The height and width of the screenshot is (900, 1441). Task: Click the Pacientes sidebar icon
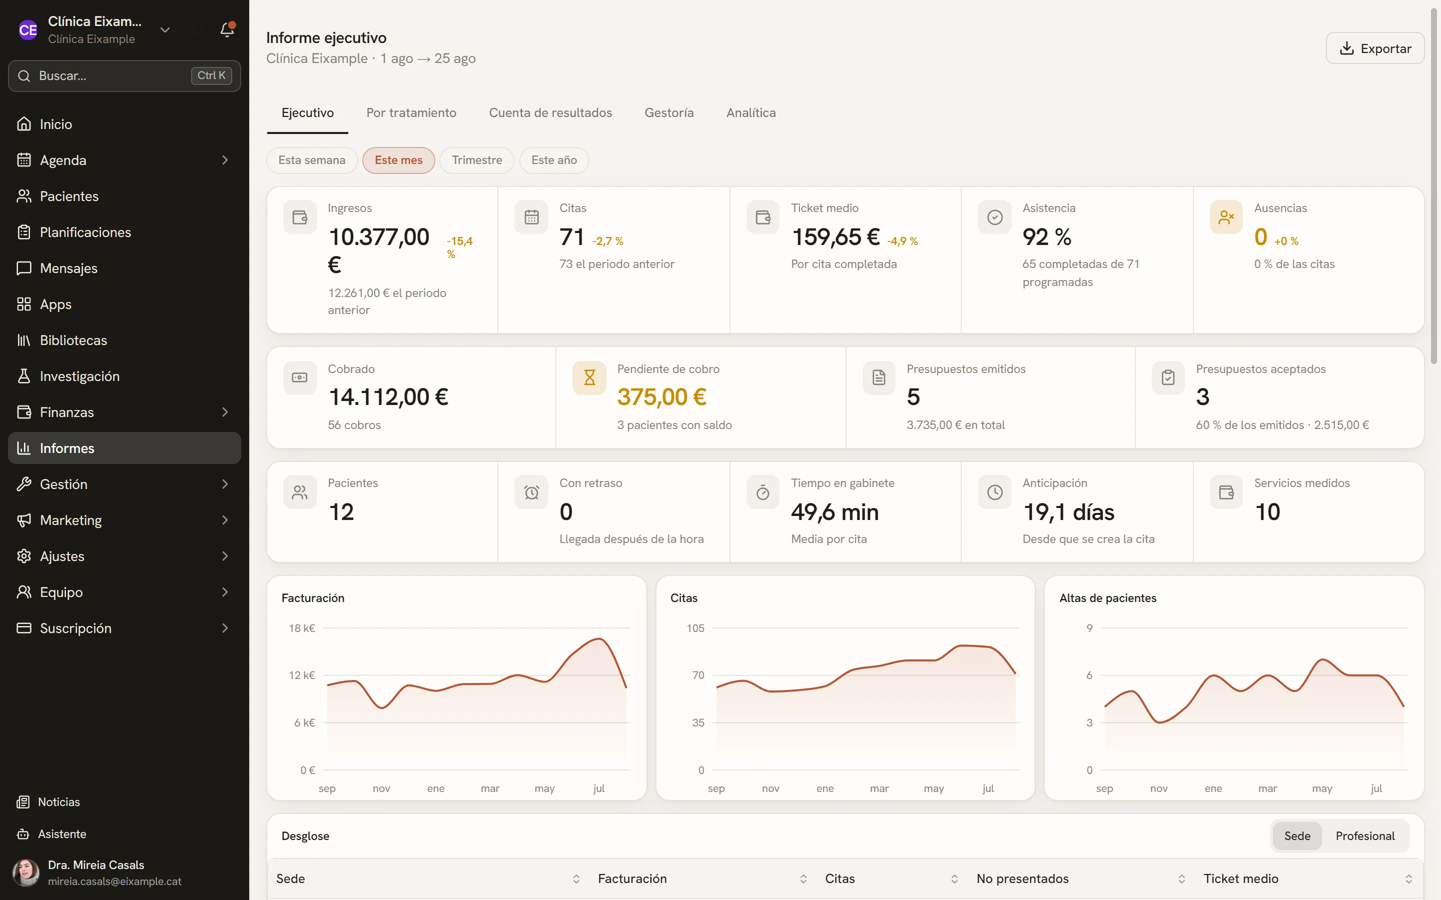(24, 196)
